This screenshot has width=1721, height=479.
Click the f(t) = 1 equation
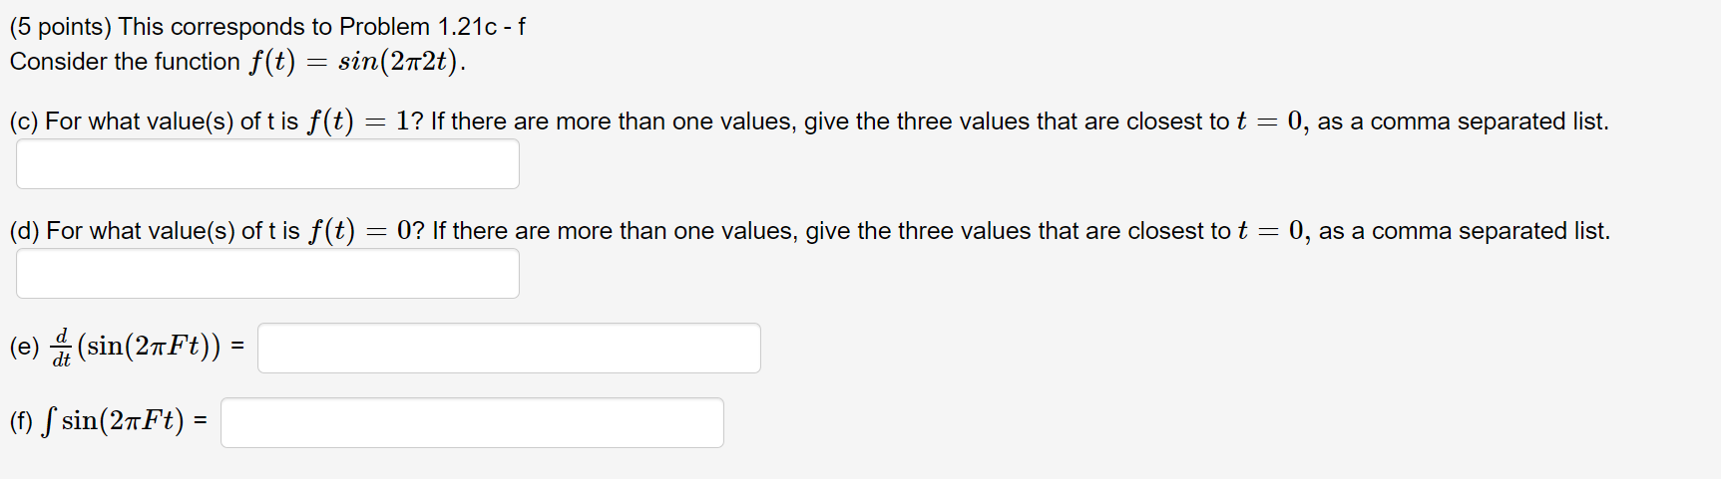click(359, 121)
